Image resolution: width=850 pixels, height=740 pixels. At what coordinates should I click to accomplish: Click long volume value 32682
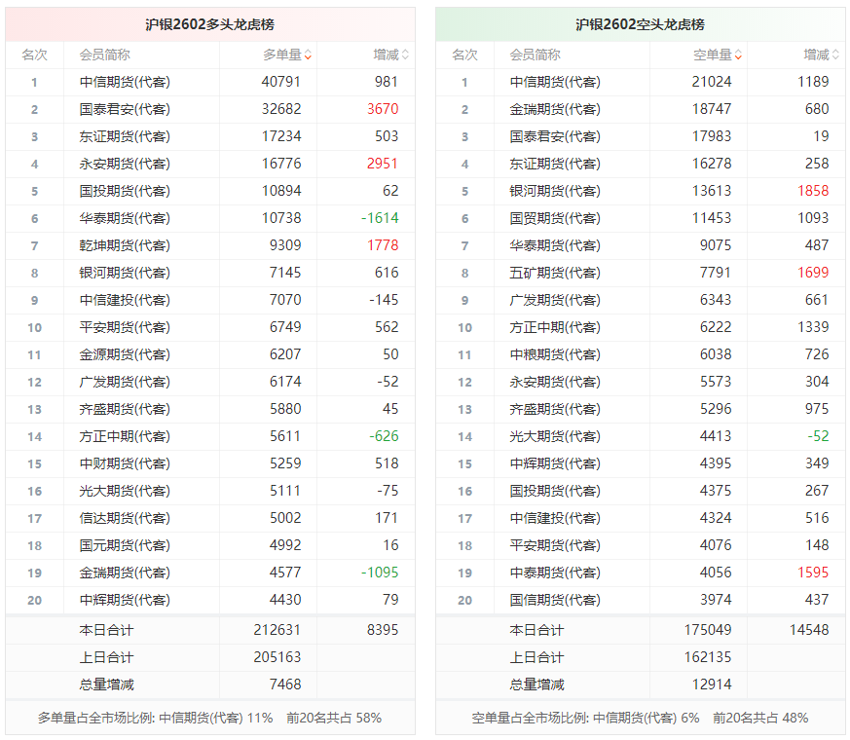280,109
